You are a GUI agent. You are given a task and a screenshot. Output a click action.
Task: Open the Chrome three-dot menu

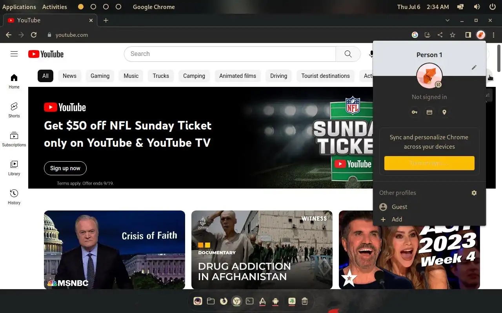pos(494,35)
